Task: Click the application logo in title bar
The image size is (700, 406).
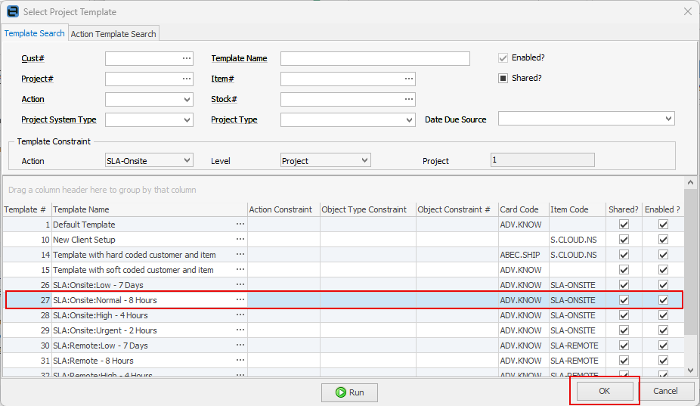Action: (13, 11)
